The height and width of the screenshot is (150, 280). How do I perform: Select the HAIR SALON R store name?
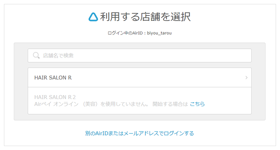pos(53,78)
